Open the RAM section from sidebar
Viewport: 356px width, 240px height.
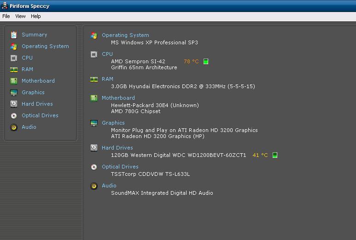(27, 69)
